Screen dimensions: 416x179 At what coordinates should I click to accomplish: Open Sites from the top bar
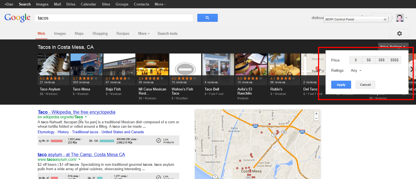[x=106, y=4]
